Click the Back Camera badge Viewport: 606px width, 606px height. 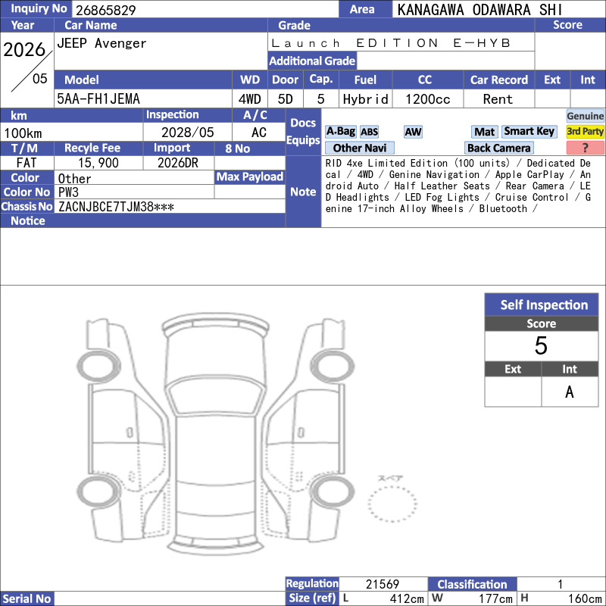pos(498,148)
